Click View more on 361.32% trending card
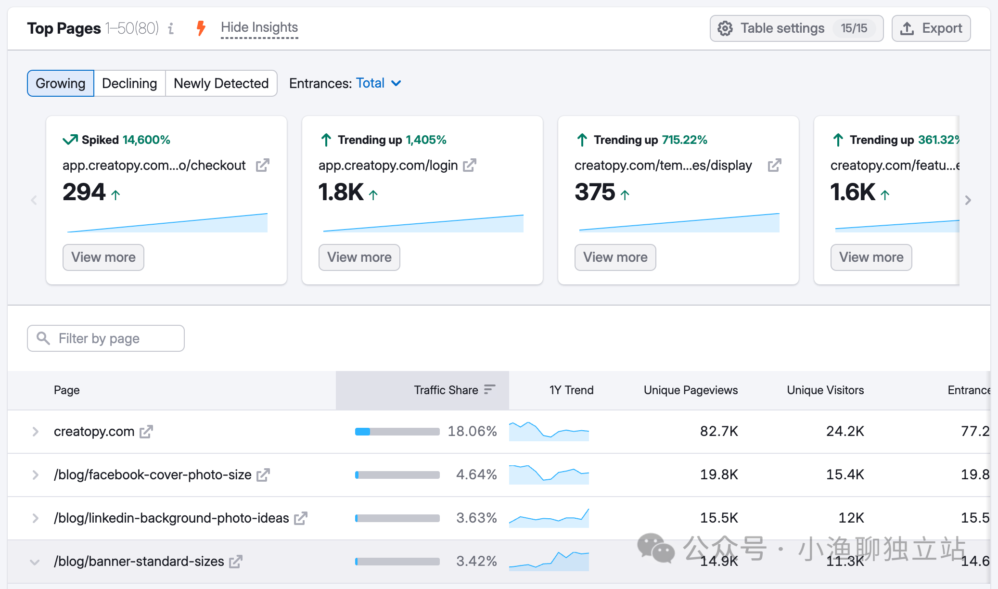998x589 pixels. [871, 257]
